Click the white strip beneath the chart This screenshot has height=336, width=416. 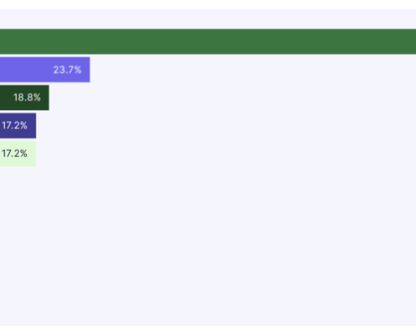click(208, 331)
